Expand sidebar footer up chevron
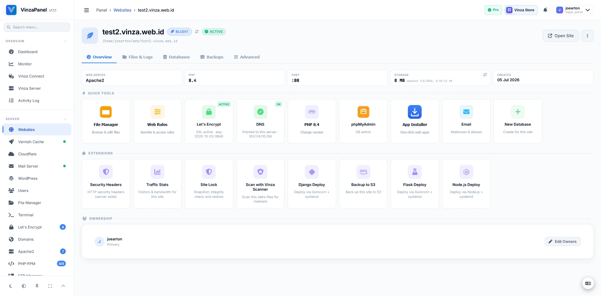The image size is (601, 296). 63,286
